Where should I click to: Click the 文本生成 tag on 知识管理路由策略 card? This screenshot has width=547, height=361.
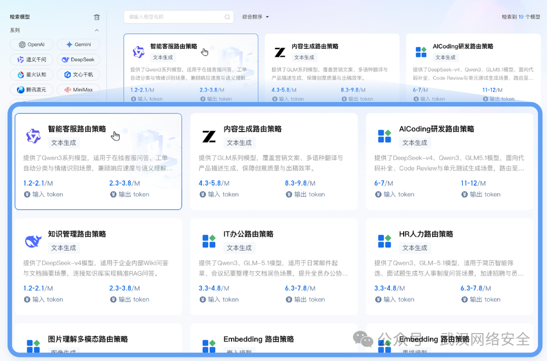(63, 248)
